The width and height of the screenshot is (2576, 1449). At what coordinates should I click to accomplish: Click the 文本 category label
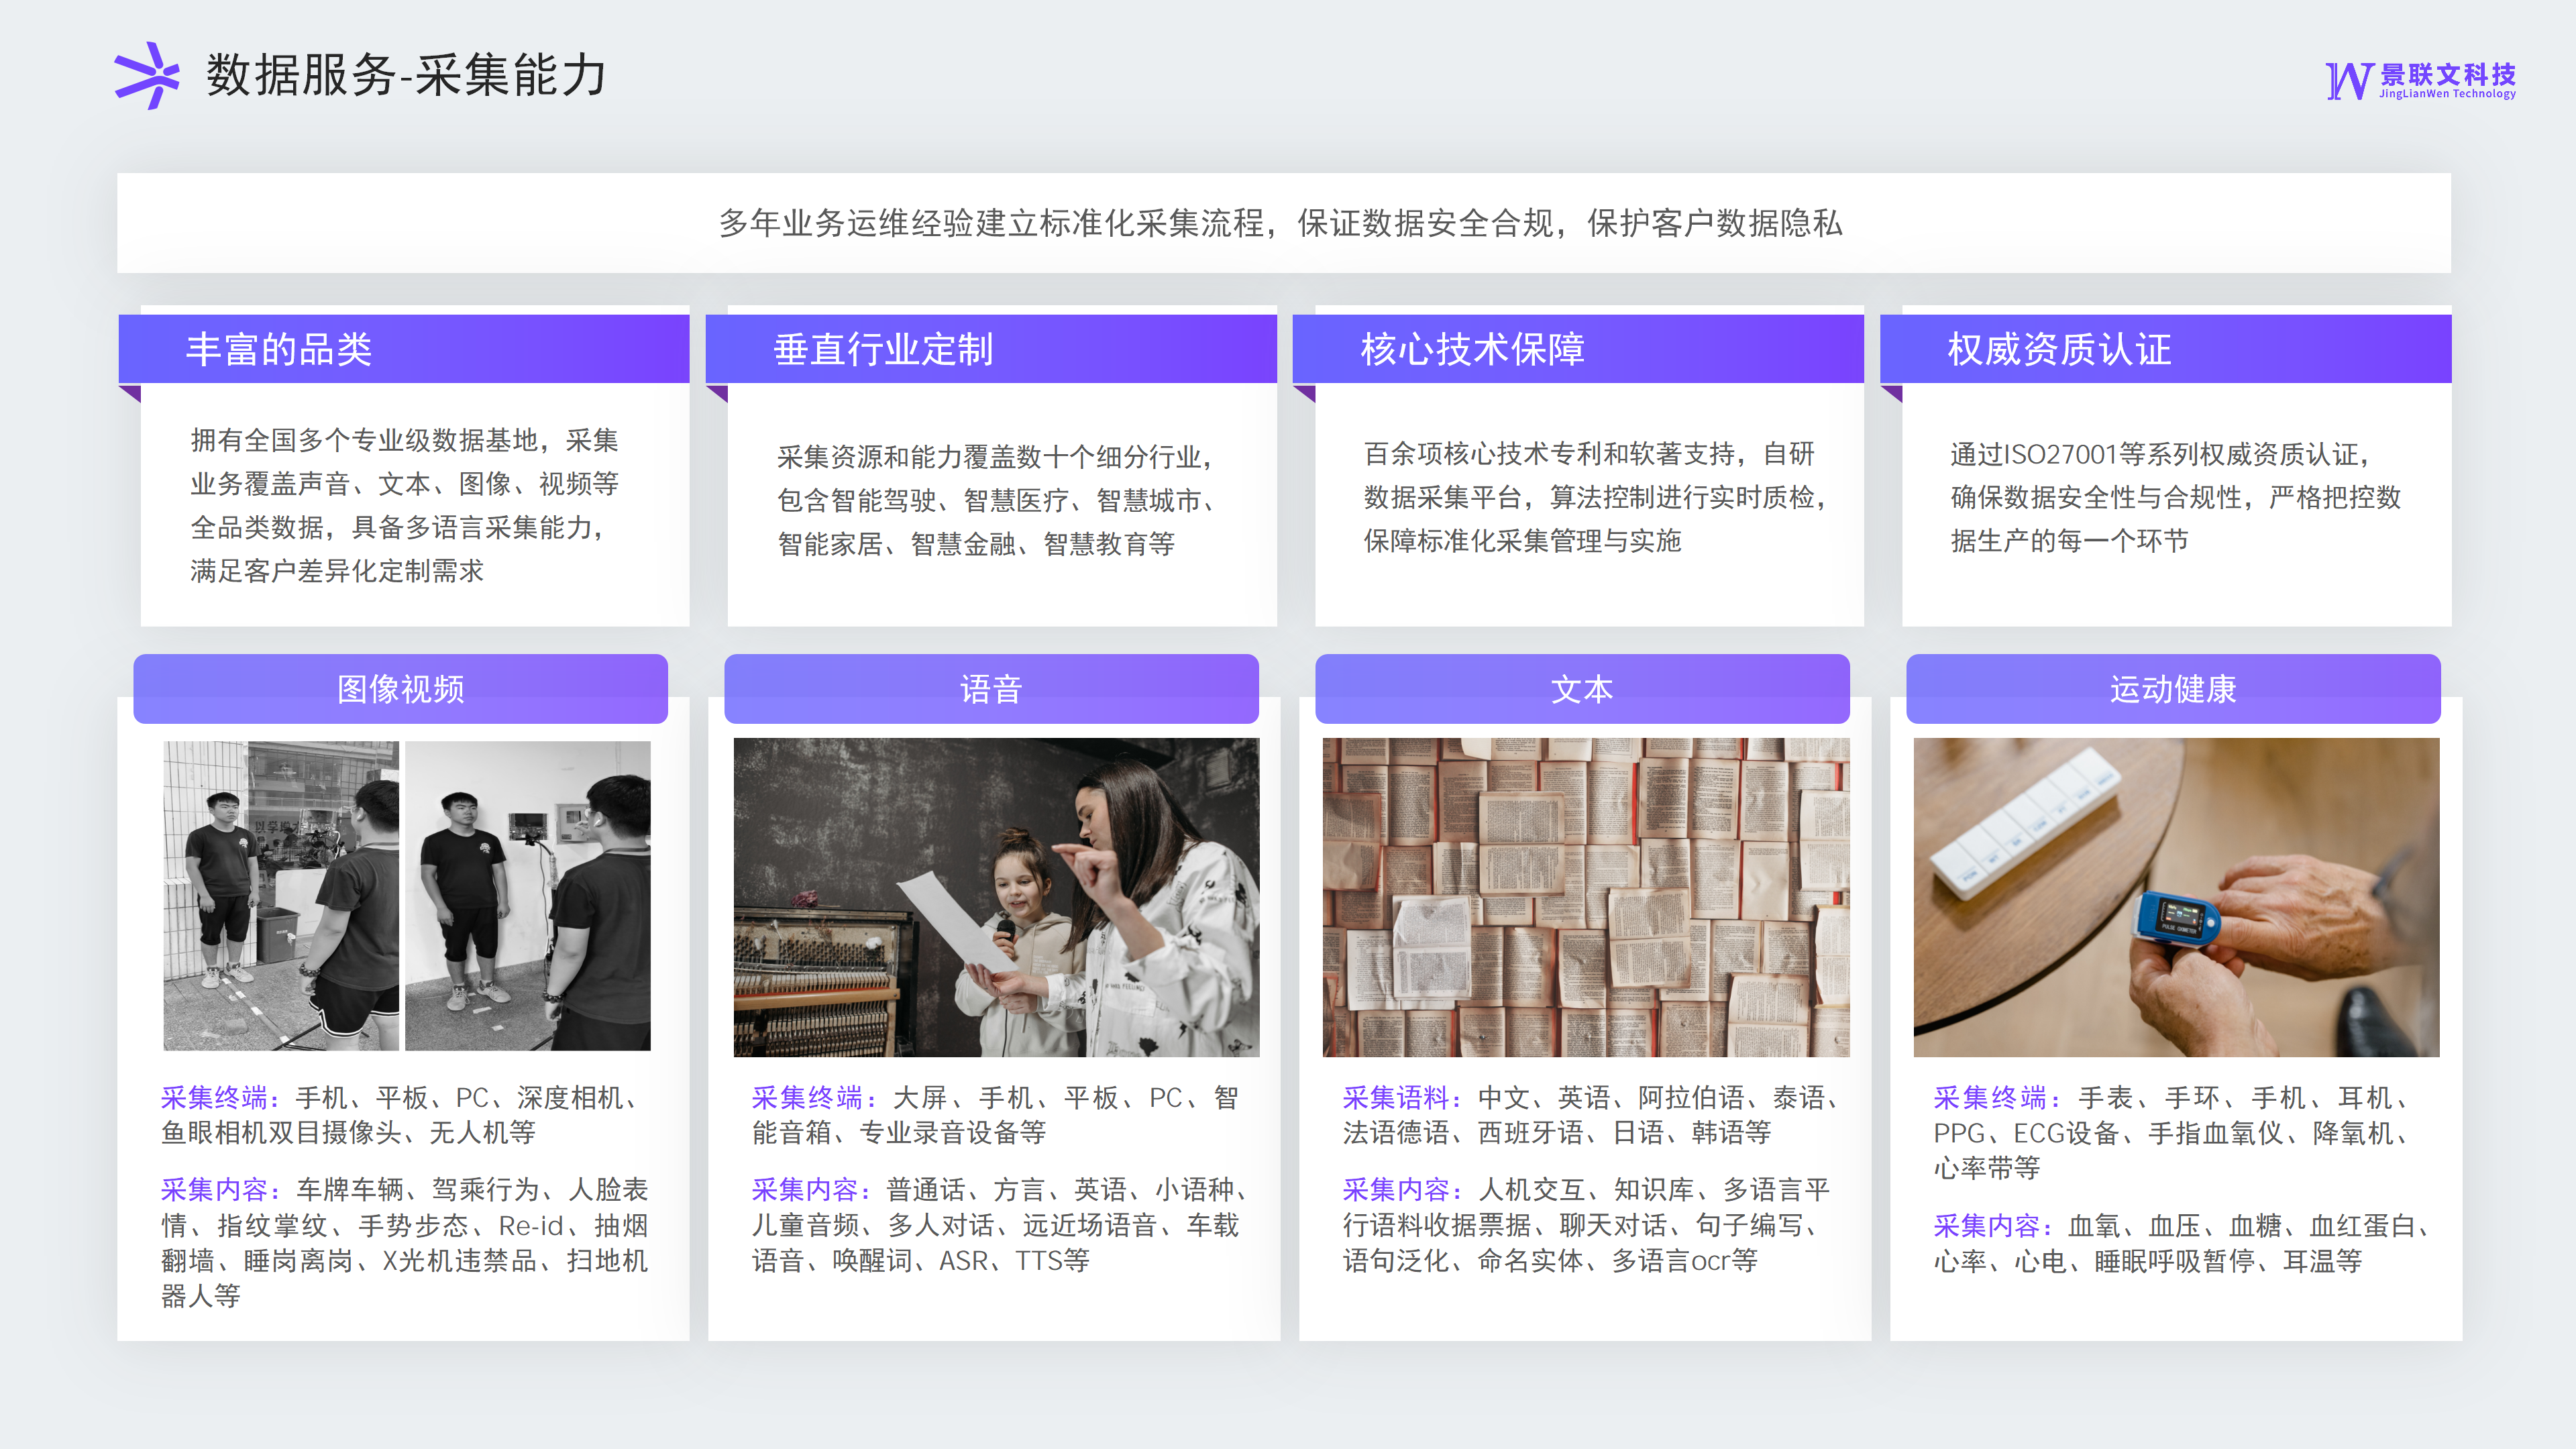(1582, 689)
